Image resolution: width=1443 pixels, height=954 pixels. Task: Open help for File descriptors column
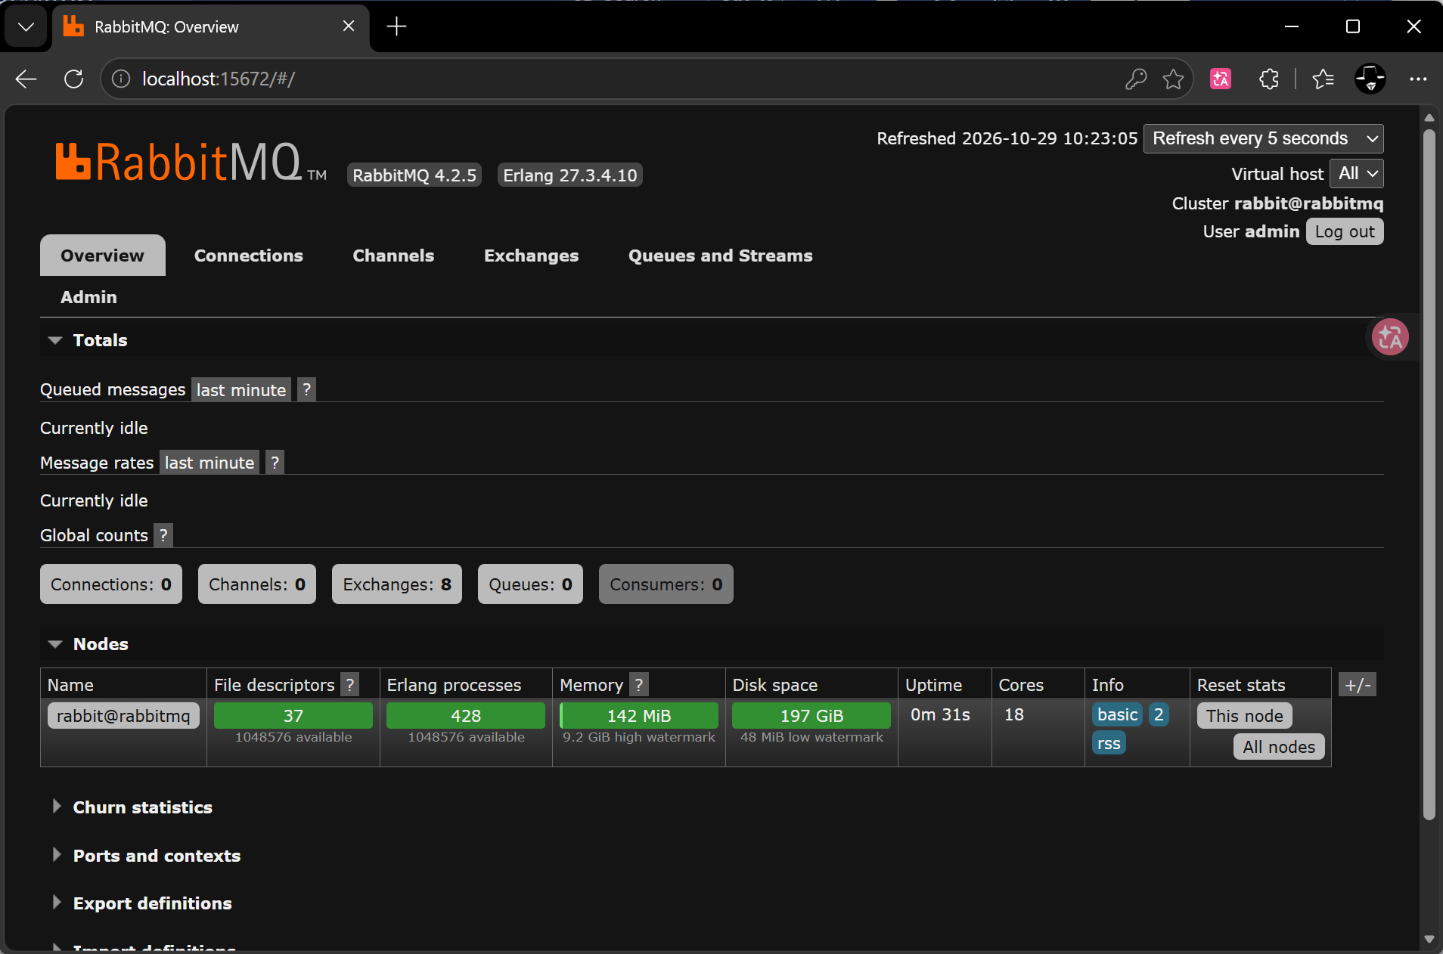(x=349, y=685)
